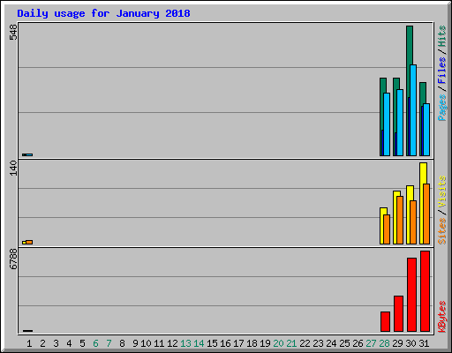This screenshot has height=353, width=452.
Task: Click day 1 on the x-axis
Action: click(29, 343)
